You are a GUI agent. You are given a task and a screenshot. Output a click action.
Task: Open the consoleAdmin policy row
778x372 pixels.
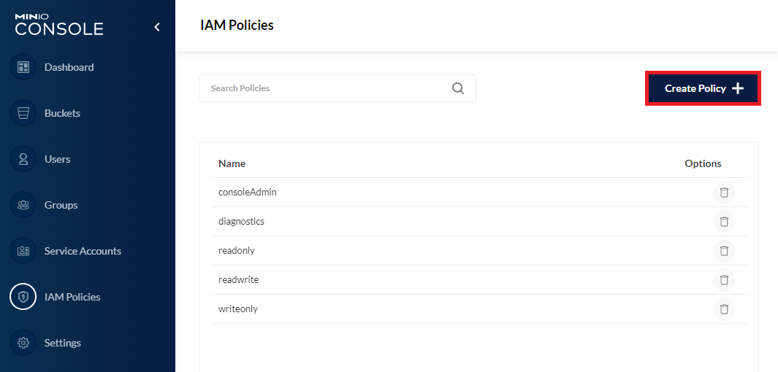(248, 193)
